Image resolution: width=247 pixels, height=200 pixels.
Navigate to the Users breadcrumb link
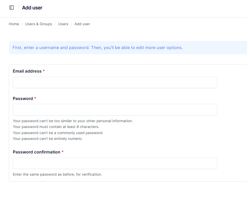coord(63,24)
